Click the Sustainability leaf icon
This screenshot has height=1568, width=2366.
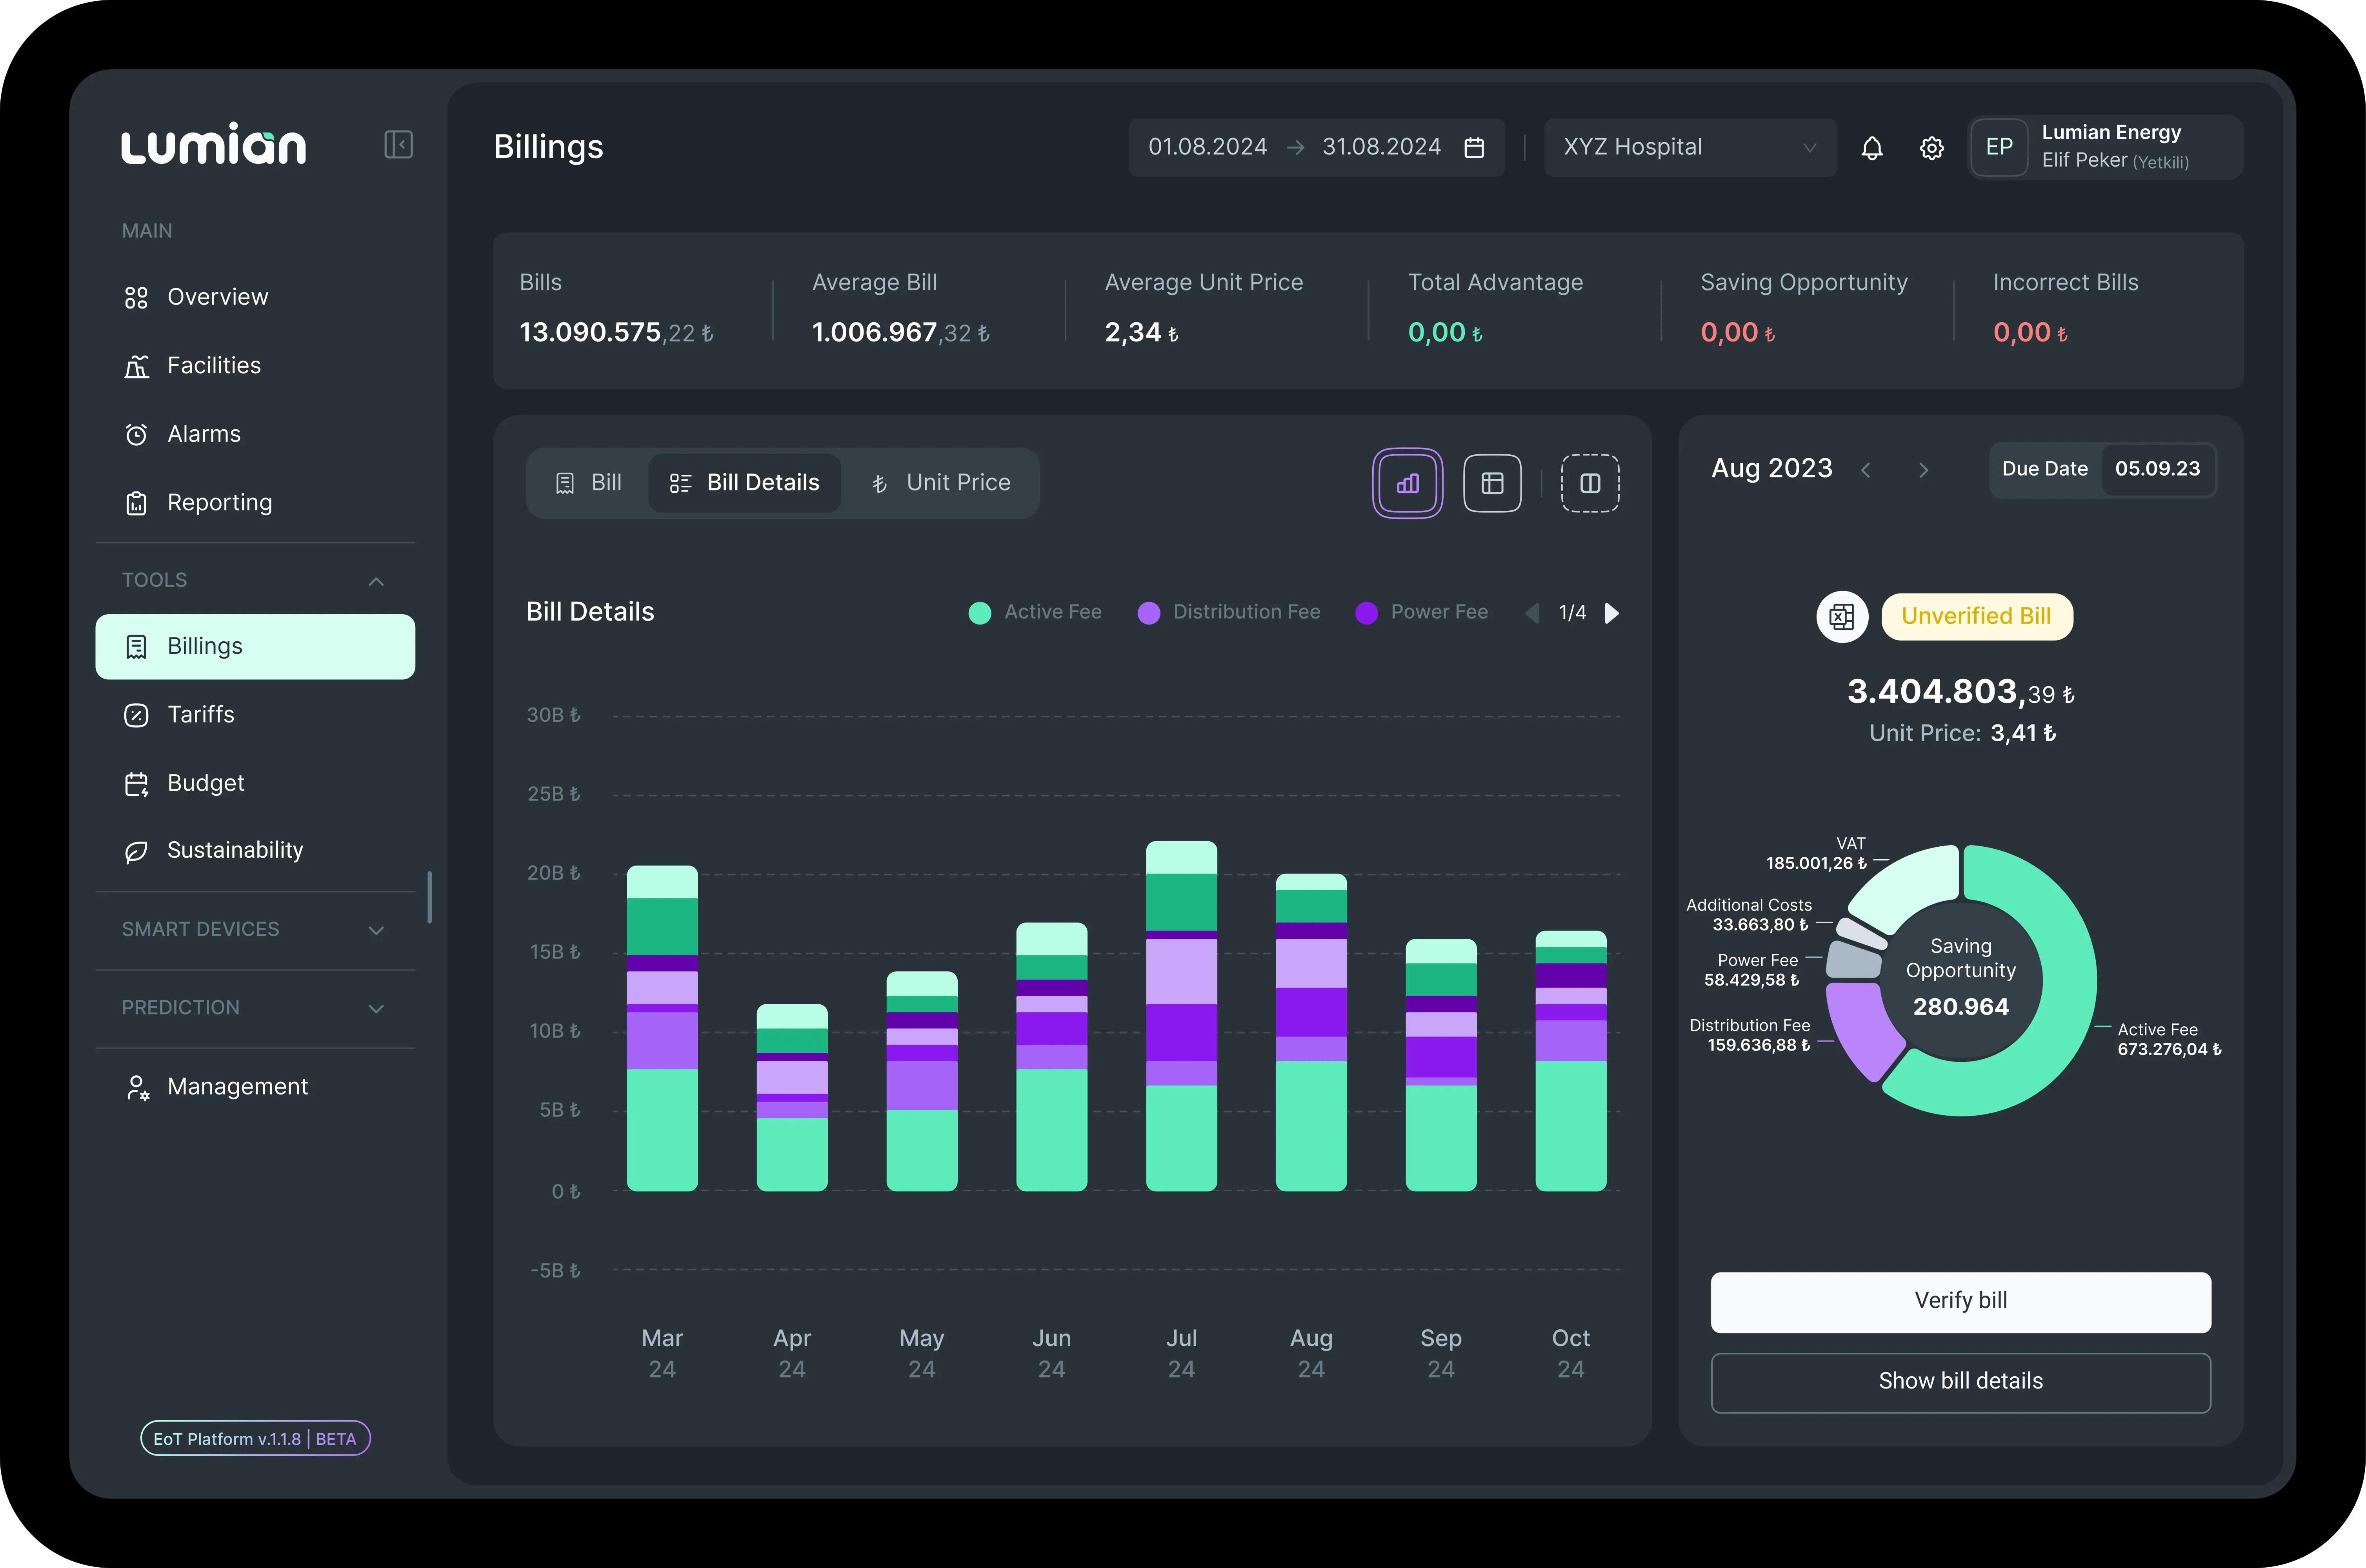136,851
